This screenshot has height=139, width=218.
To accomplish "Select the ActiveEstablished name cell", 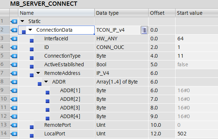I will point(56,64).
